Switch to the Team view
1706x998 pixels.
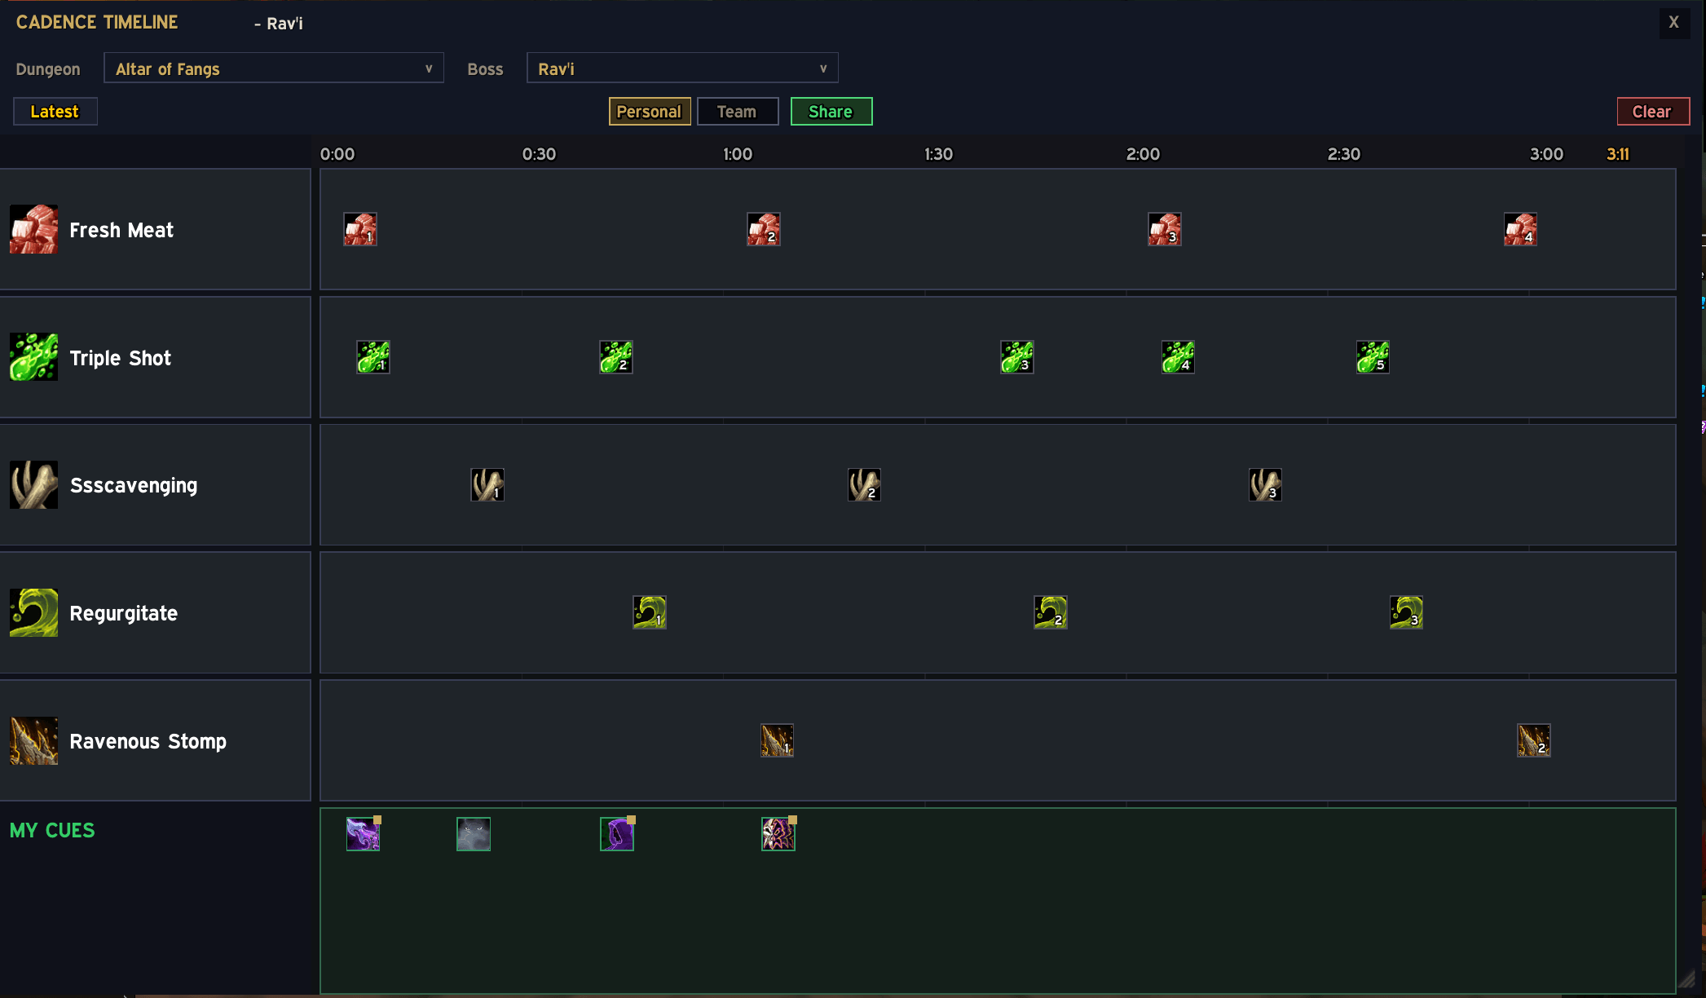coord(738,112)
